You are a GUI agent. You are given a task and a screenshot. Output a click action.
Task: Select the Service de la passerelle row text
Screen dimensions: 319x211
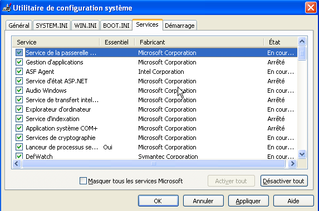[61, 53]
